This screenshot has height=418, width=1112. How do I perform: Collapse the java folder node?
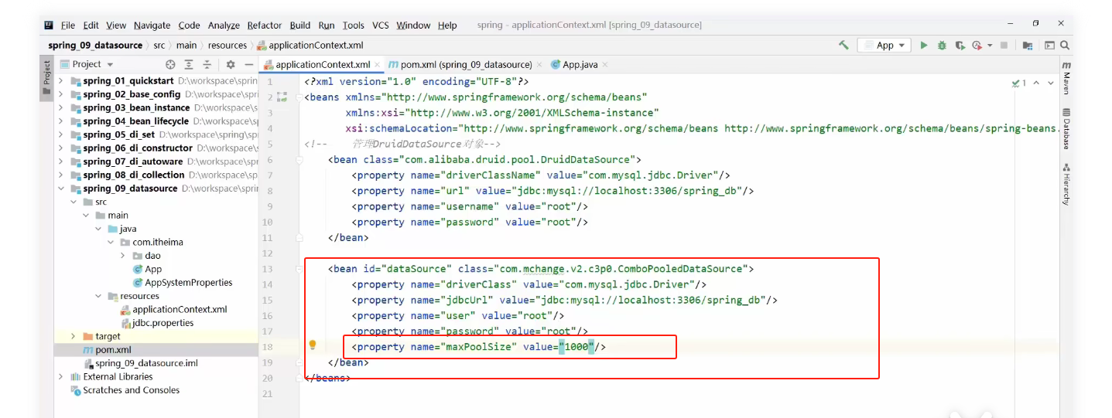point(98,229)
